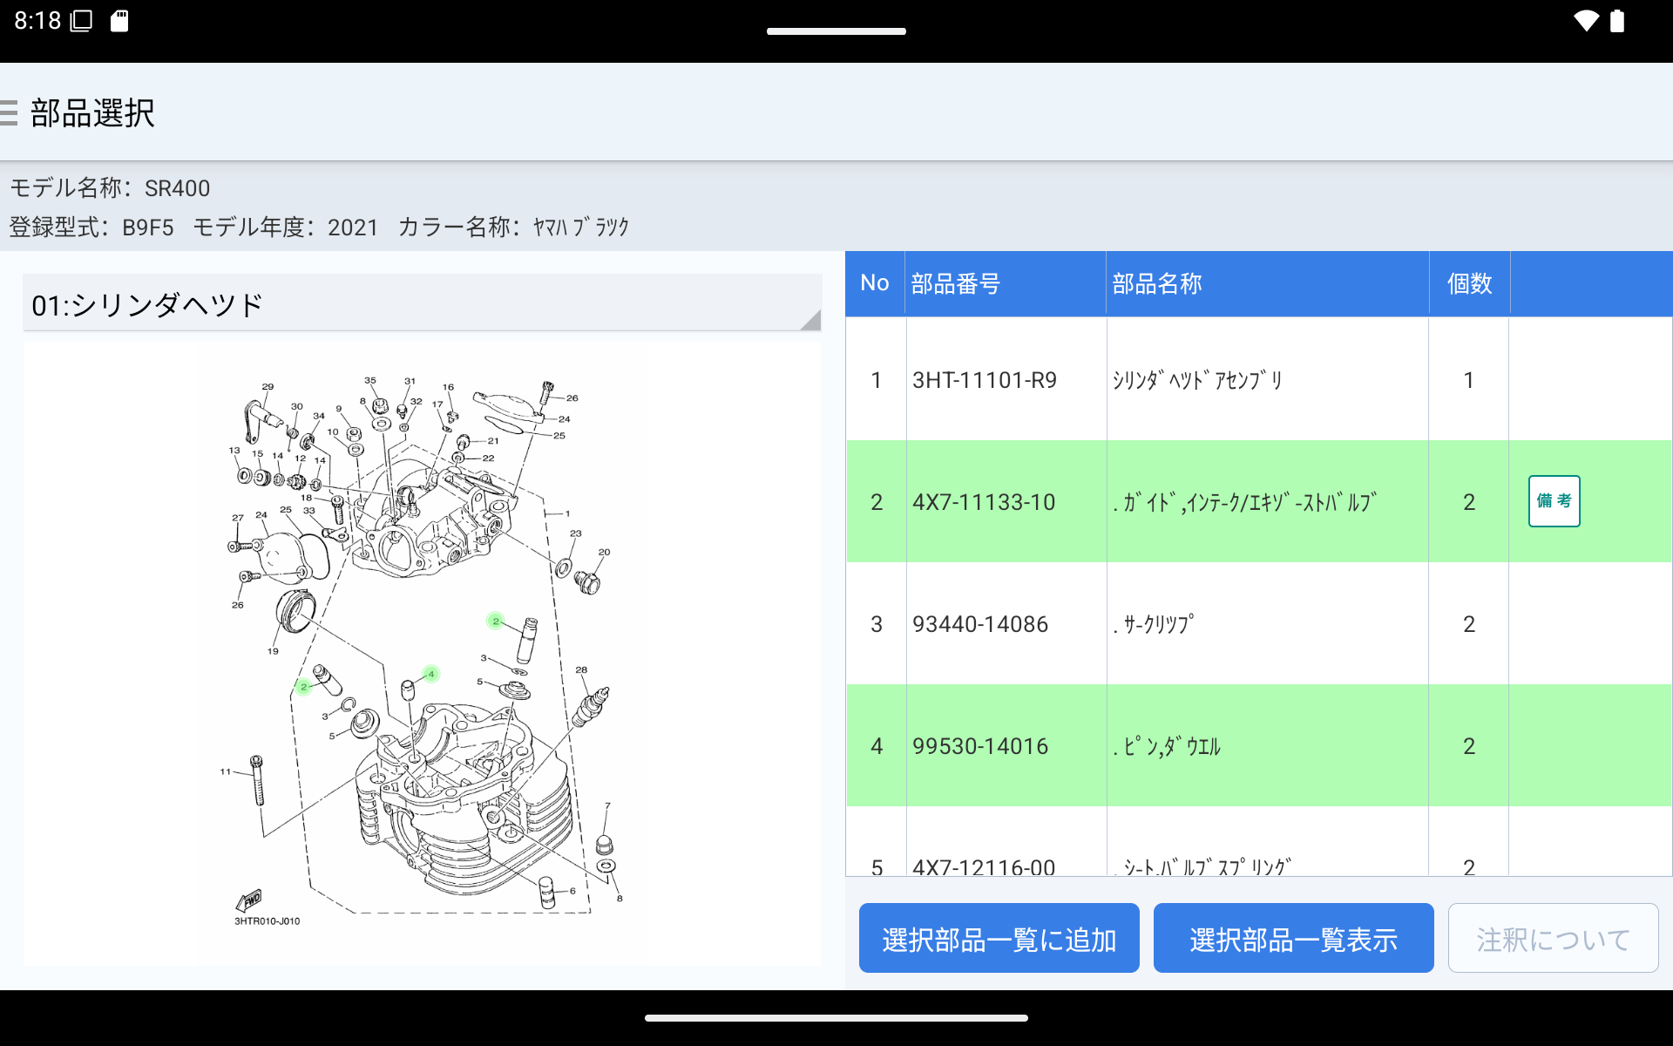Open the 01:シリンダヘツド section dropdown
The image size is (1673, 1046).
pyautogui.click(x=422, y=305)
